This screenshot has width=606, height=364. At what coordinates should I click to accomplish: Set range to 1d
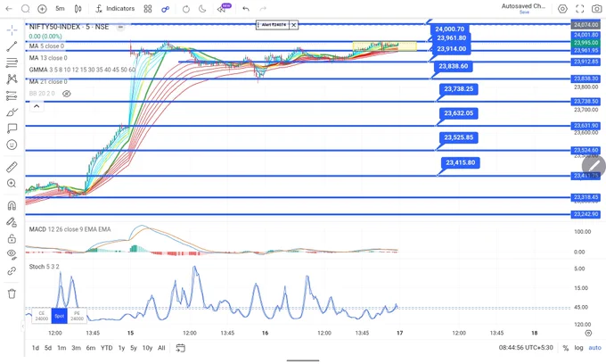click(x=35, y=348)
